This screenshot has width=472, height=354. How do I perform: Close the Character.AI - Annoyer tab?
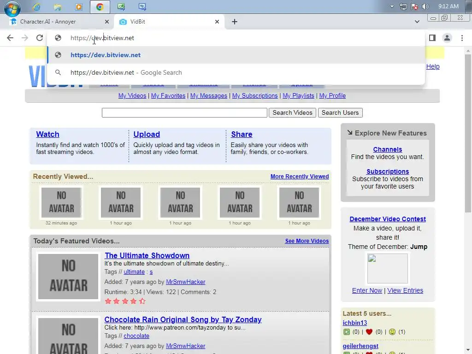[x=107, y=22]
